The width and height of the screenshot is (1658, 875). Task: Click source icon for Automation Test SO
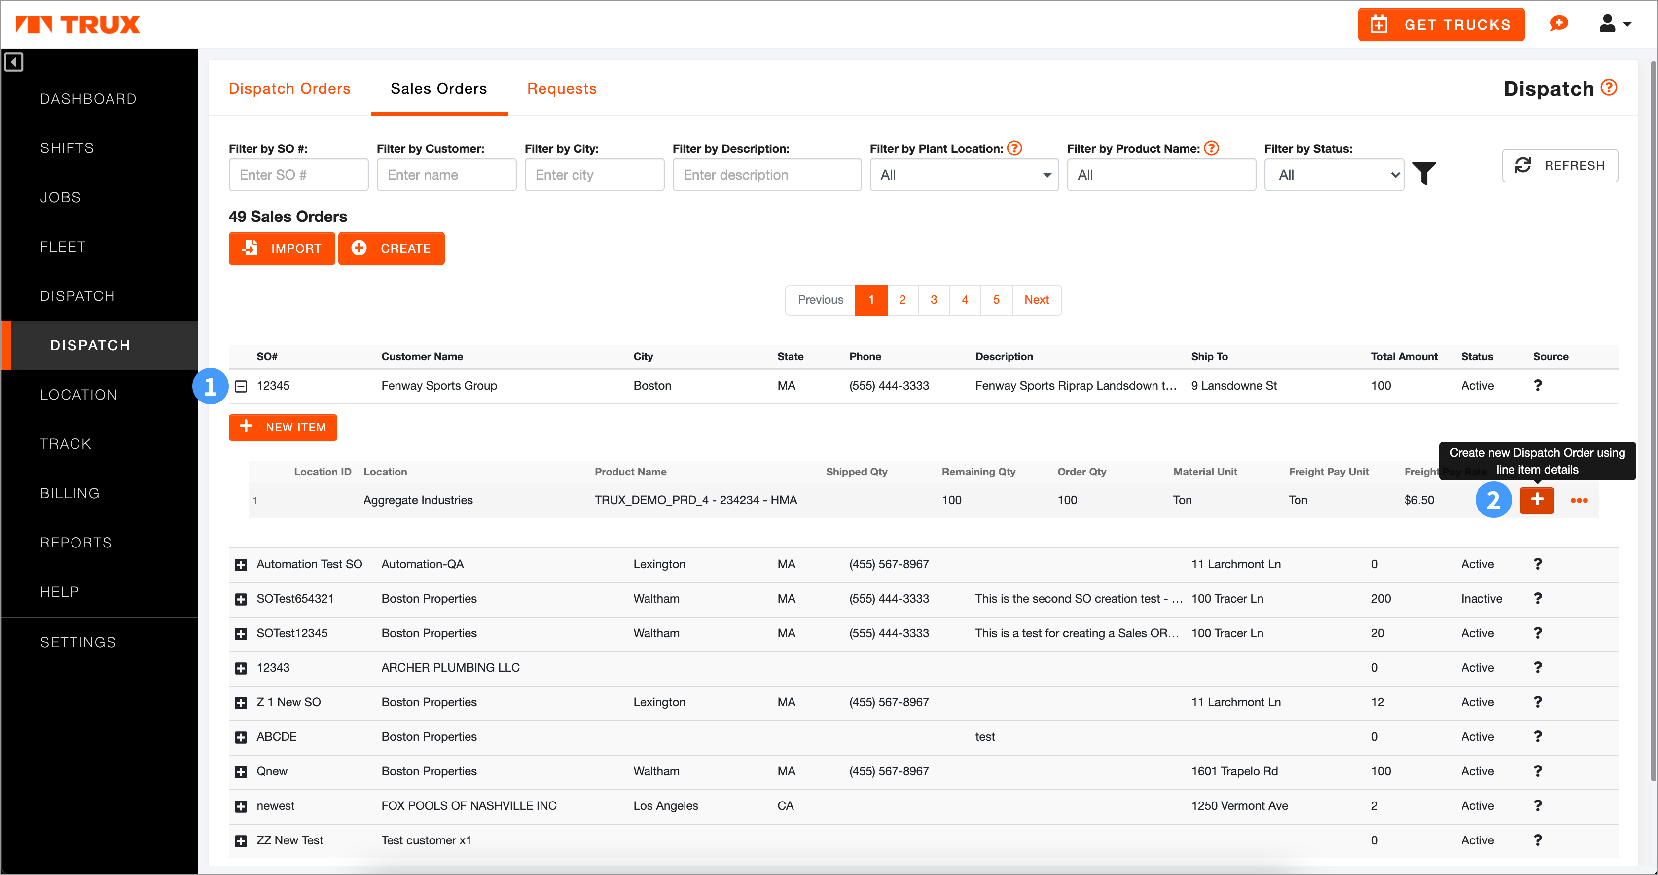(1538, 564)
